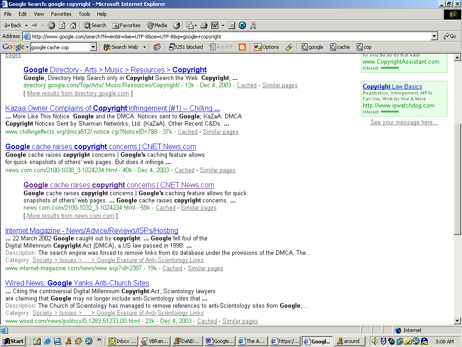Open the Tools menu
This screenshot has width=462, height=347.
coord(84,14)
